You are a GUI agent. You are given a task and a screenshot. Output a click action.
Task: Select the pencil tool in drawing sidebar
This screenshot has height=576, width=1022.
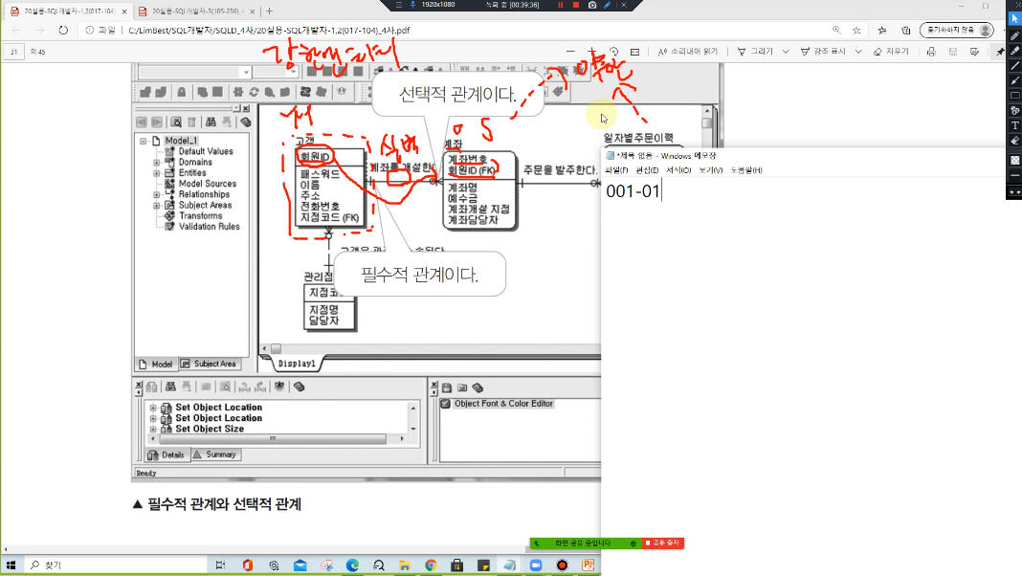click(x=1014, y=35)
